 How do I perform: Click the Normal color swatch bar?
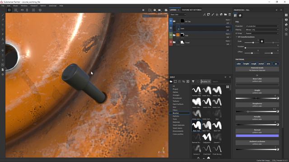pos(257,136)
